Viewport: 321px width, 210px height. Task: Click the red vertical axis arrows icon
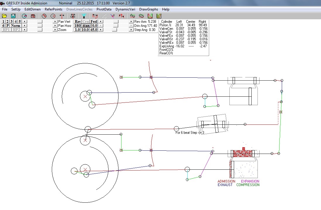62,16
